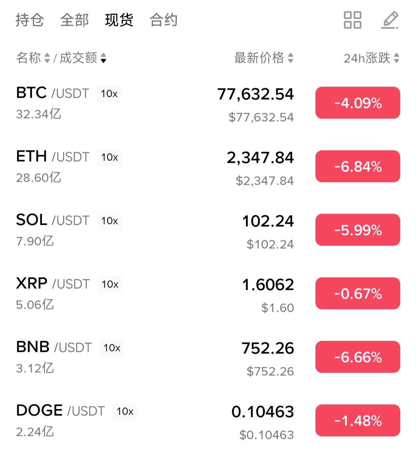416x449 pixels.
Task: Sort by 24h涨跌 column
Action: (371, 58)
